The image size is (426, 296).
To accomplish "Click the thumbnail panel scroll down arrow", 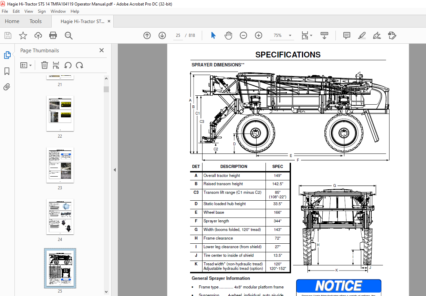I will coord(106,293).
